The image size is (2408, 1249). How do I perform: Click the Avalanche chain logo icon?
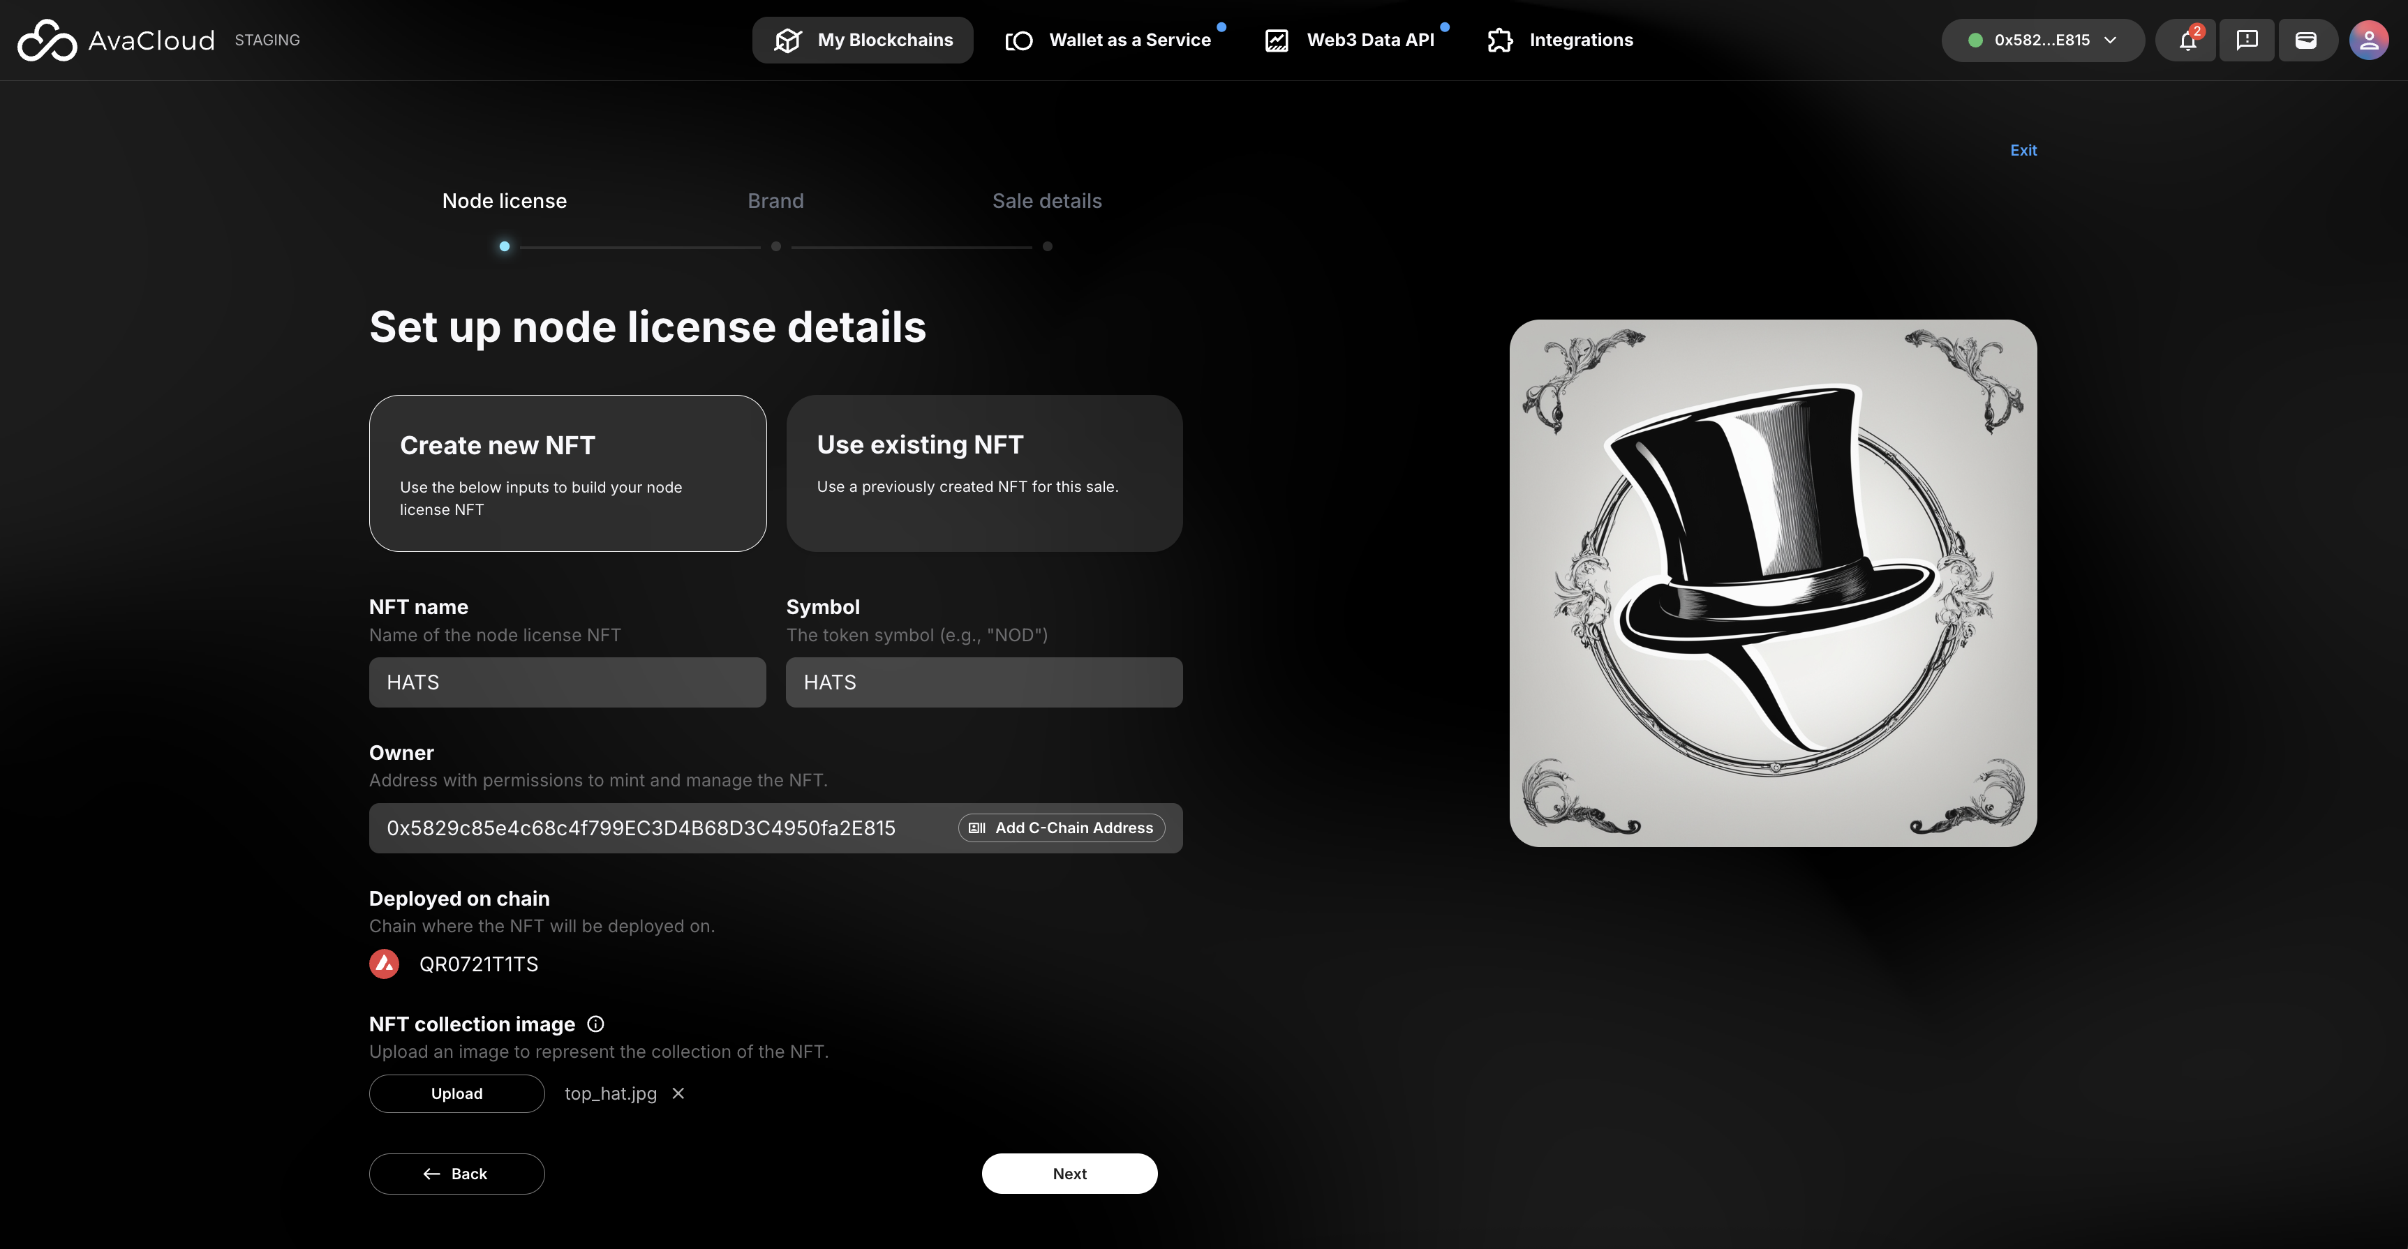click(384, 964)
